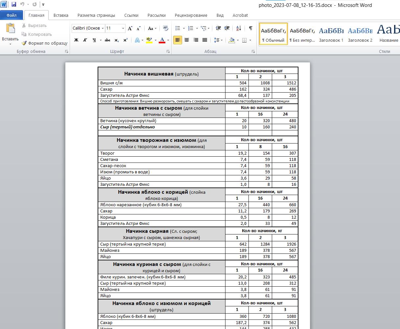Increase font size with grow icon
This screenshot has height=329, width=400.
click(x=130, y=28)
